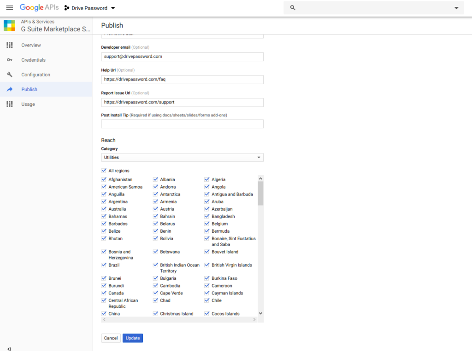Viewport: 472px width, 351px height.
Task: Toggle the Cayman Islands checkbox
Action: pyautogui.click(x=207, y=293)
